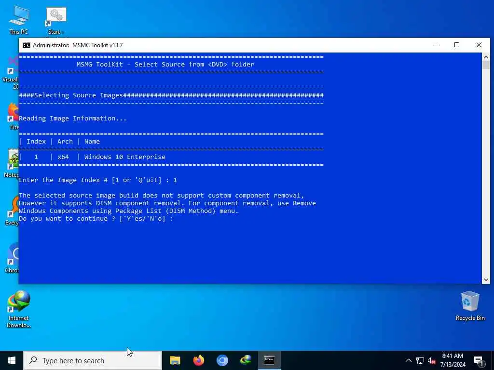
Task: Open the Internet Download Manager desktop icon
Action: tap(19, 309)
